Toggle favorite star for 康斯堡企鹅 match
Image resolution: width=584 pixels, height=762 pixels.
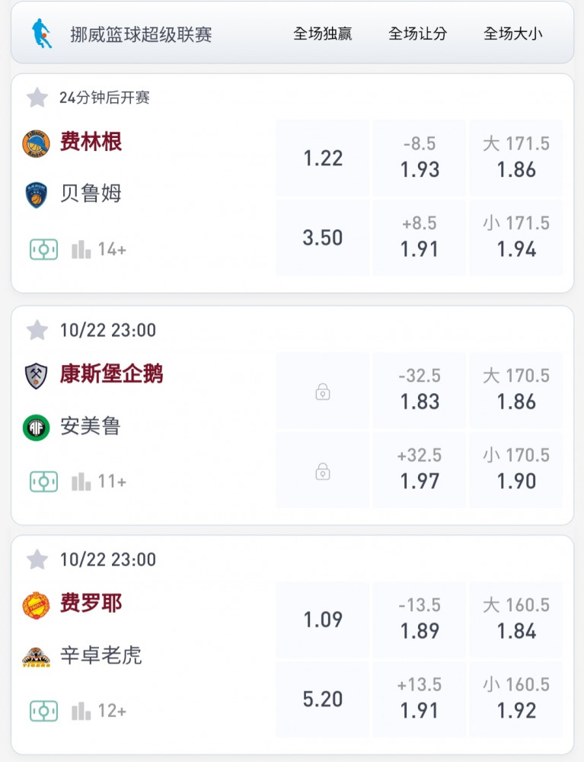click(x=37, y=331)
